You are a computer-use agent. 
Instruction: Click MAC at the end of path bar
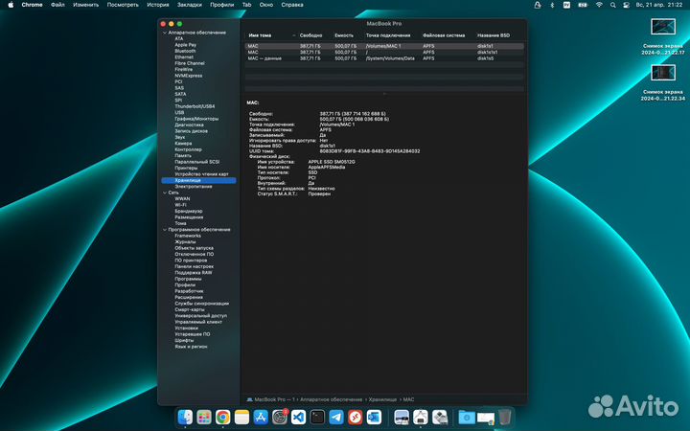pos(409,399)
